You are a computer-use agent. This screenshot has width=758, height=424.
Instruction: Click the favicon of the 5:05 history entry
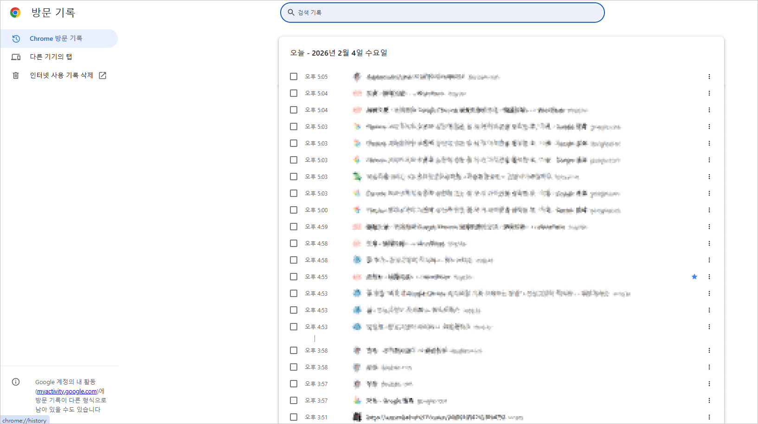(x=357, y=76)
